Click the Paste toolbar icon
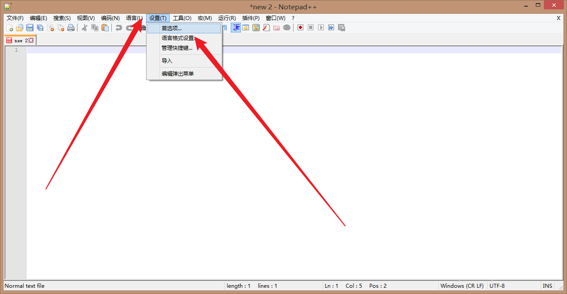The width and height of the screenshot is (567, 294). coord(105,28)
